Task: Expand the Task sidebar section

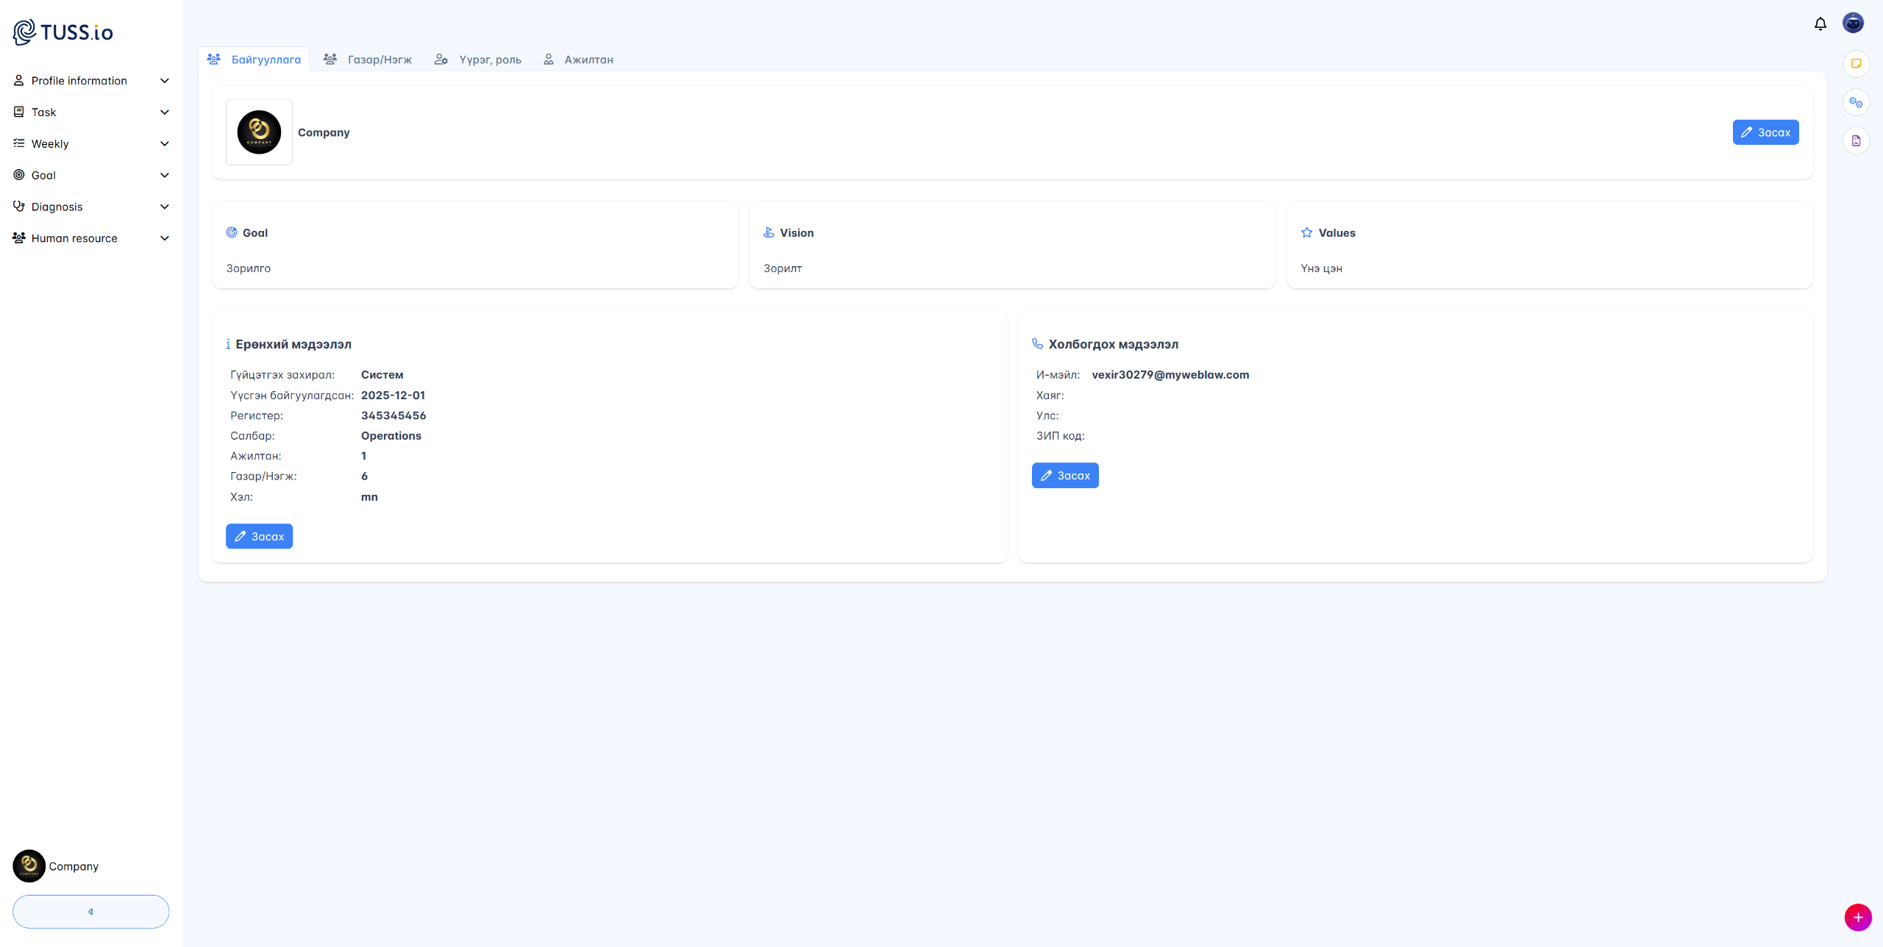Action: coord(91,112)
